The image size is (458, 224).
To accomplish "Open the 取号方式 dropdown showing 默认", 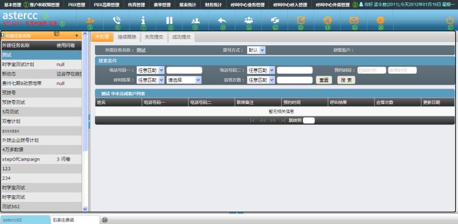I will coord(256,50).
